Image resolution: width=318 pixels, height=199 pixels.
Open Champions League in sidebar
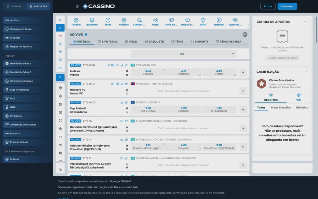(x=25, y=81)
